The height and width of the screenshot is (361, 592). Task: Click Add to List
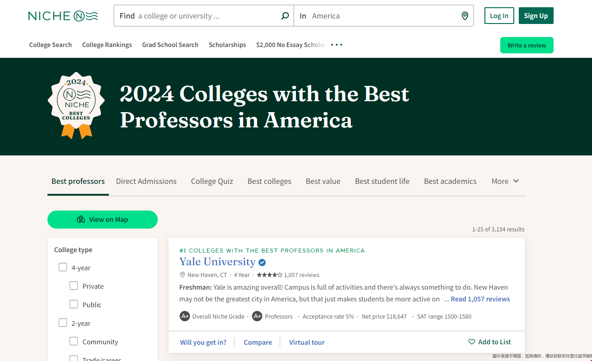[x=490, y=342]
